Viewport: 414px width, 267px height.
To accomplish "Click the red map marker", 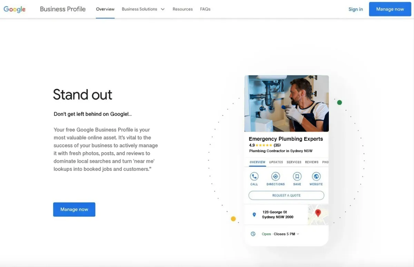I will [318, 213].
